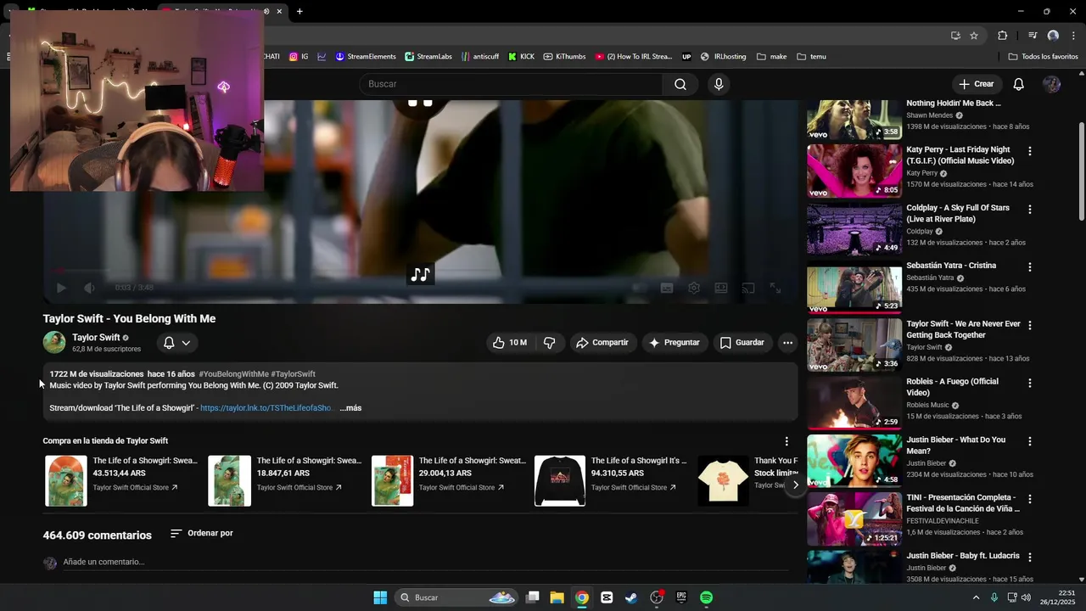Open more actions menu beside Guardar
The width and height of the screenshot is (1086, 611).
787,343
